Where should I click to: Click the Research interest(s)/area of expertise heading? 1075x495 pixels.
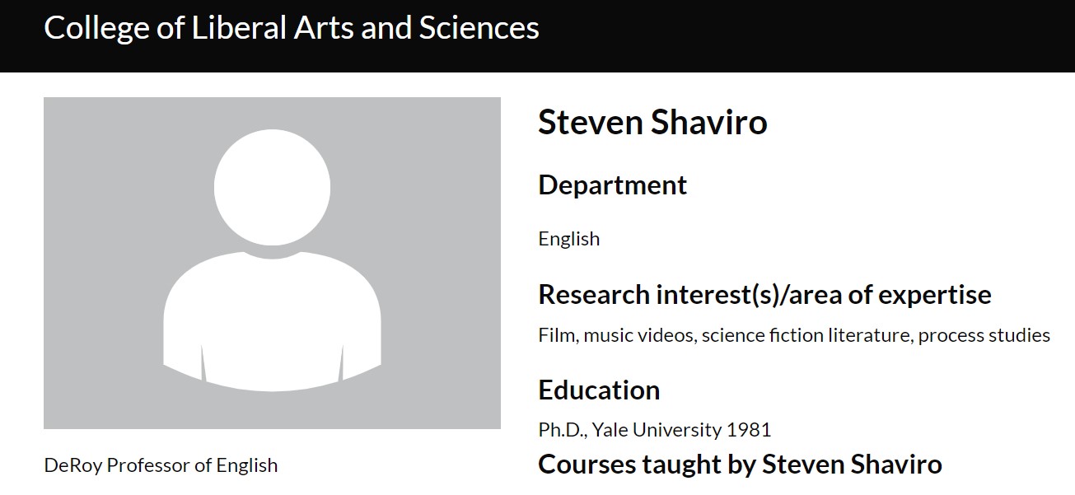tap(764, 294)
